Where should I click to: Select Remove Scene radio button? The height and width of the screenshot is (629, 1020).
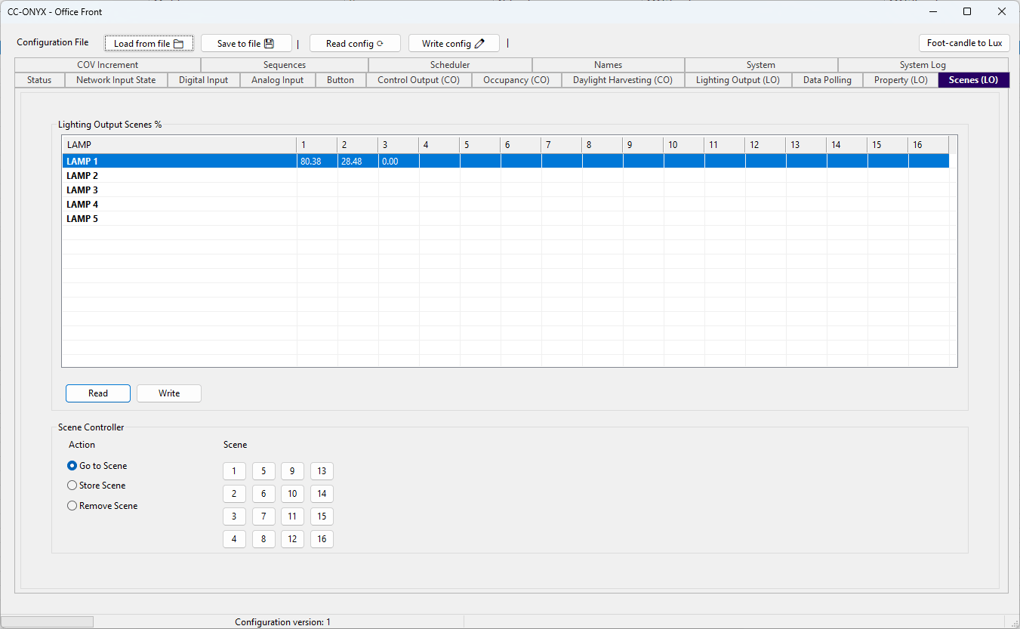[103, 506]
